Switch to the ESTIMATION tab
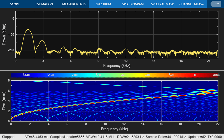This screenshot has width=224, height=140. click(x=44, y=4)
